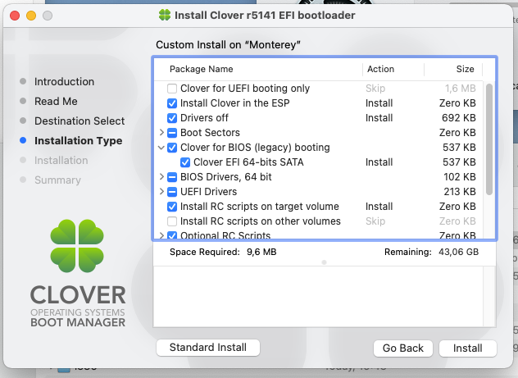Enable Install RC scripts on other volumes
Viewport: 518px width, 378px height.
172,221
